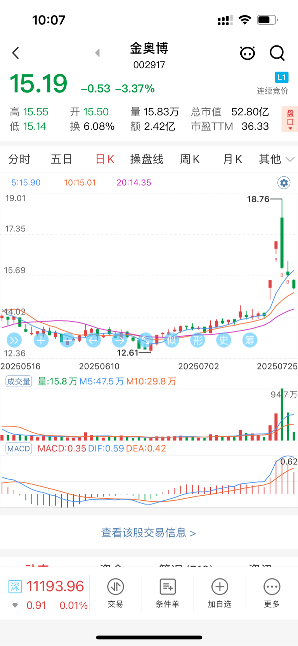298x646 pixels.
Task: Tap the low price 15.14
Action: click(35, 126)
